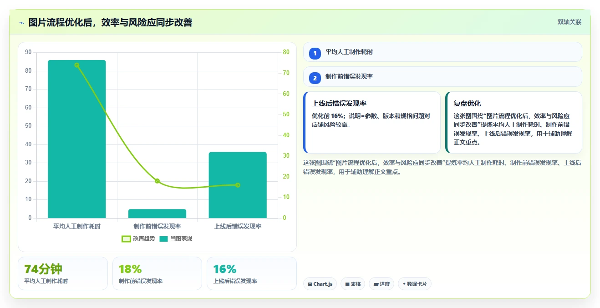
Task: Click the Chart.js tag icon
Action: pos(310,284)
